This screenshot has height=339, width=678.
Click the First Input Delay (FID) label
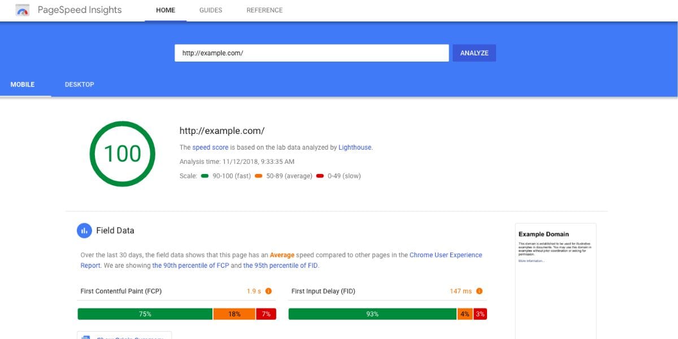[324, 292]
